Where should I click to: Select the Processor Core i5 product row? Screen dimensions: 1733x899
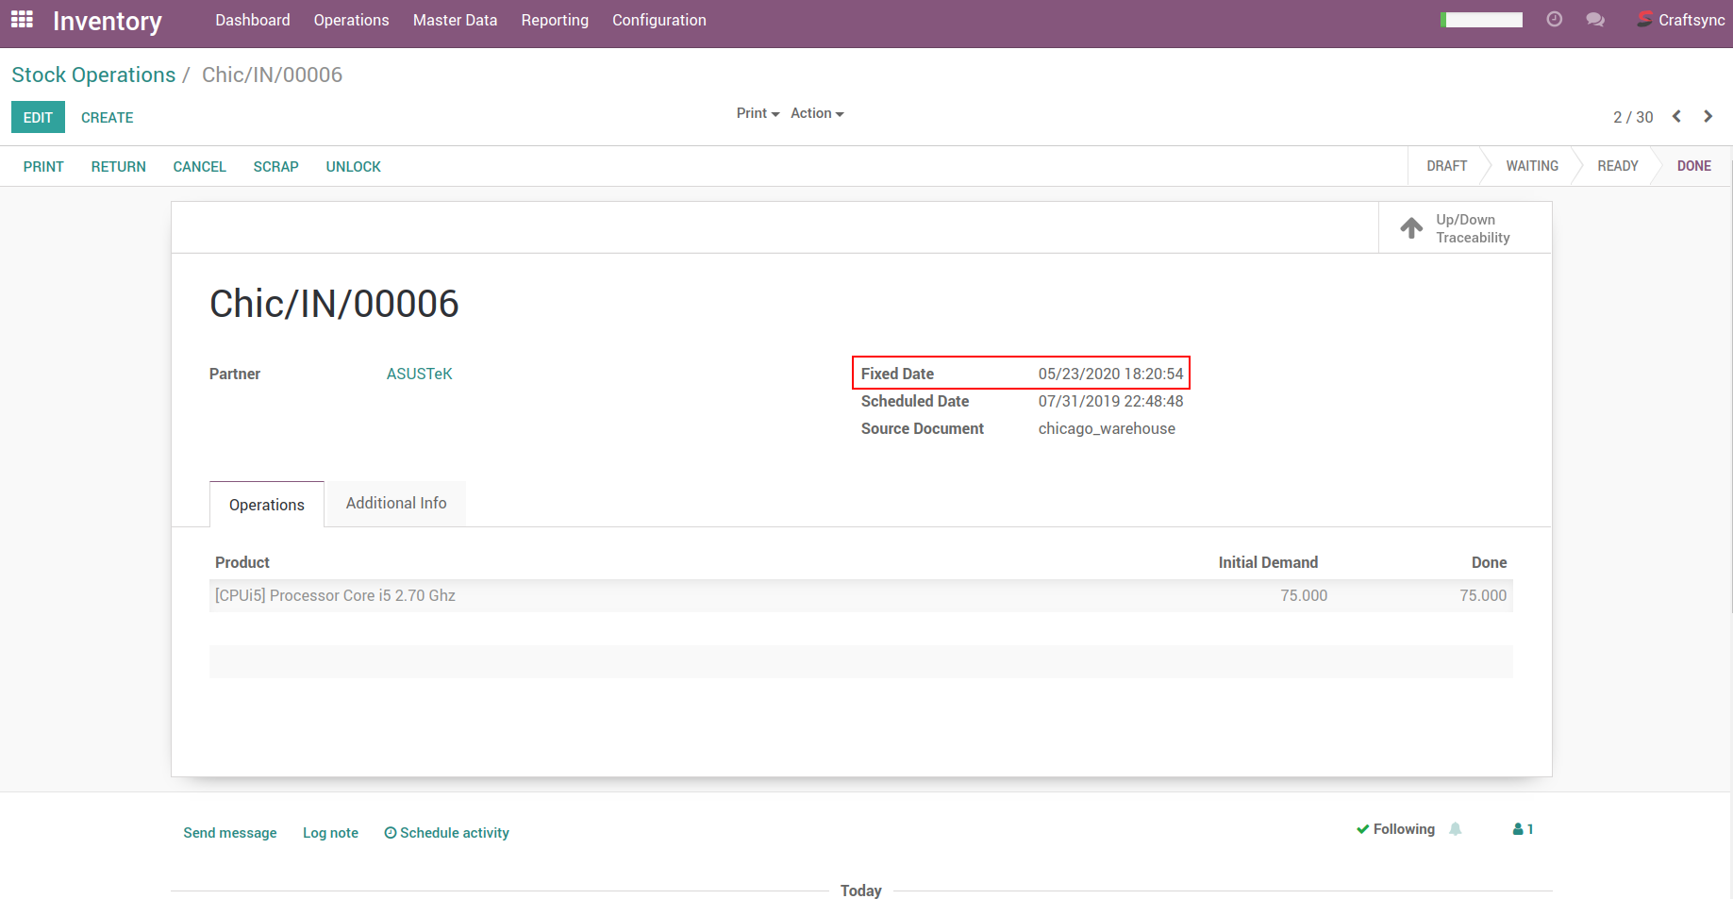tap(335, 596)
